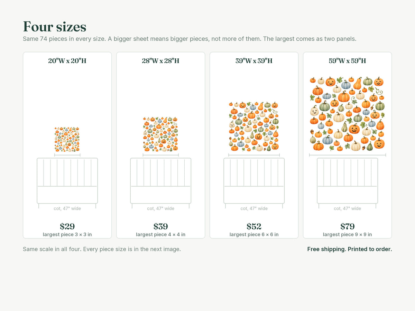Click the $39 price
The width and height of the screenshot is (415, 311).
point(160,226)
